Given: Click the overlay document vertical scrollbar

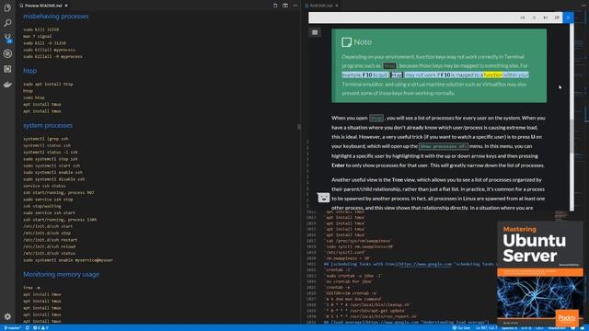Looking at the screenshot, I should [572, 117].
